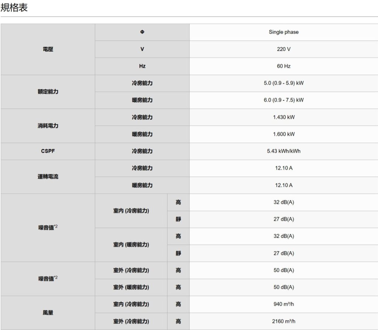This screenshot has width=378, height=330.
Task: Select the 5.0 (0.9 - 5.9) kW value
Action: coord(283,83)
